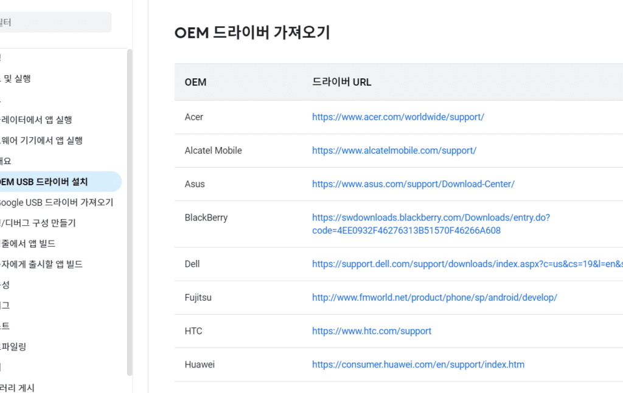The image size is (623, 393).
Task: Open the Fujitsu fmworld developer link
Action: 434,298
